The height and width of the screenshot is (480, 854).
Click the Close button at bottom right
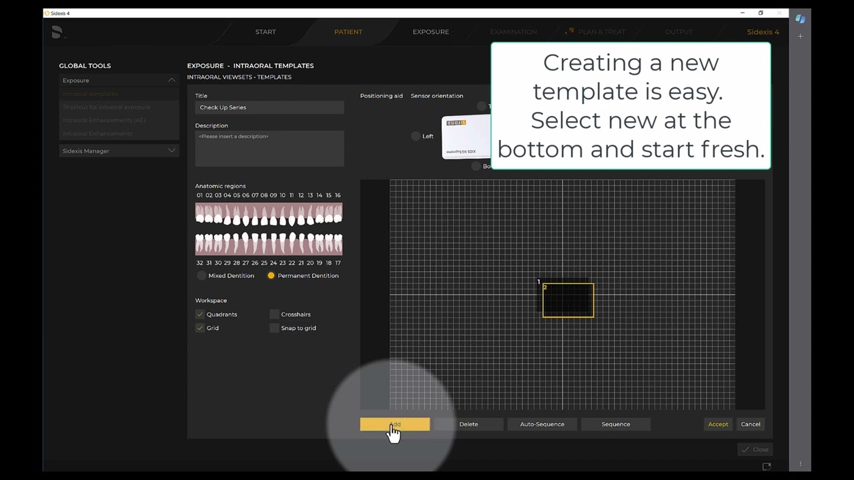pos(755,449)
